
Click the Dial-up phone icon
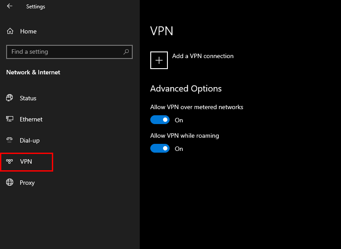tap(10, 140)
